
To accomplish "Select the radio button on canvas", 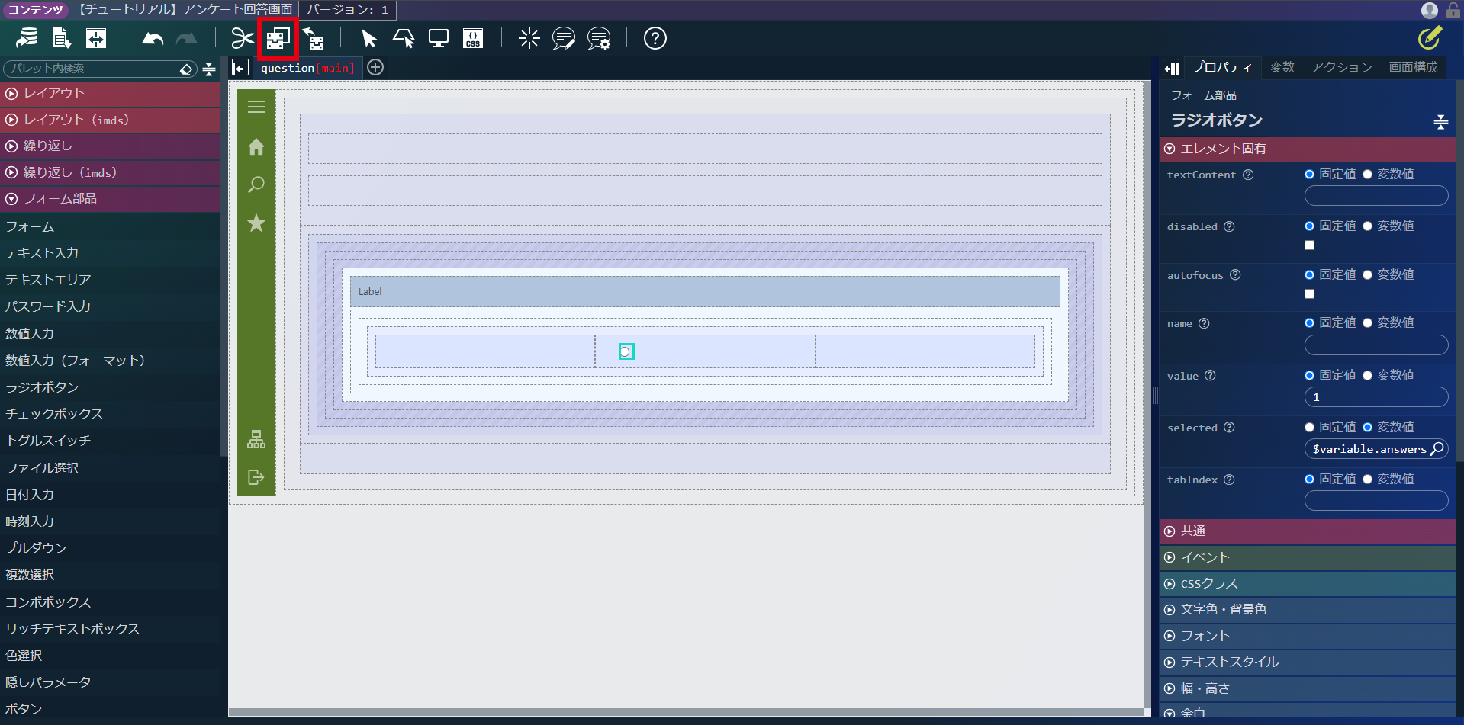I will (x=626, y=351).
